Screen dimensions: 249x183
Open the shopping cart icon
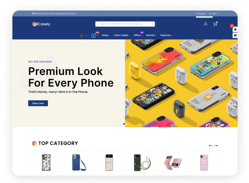coord(215,24)
